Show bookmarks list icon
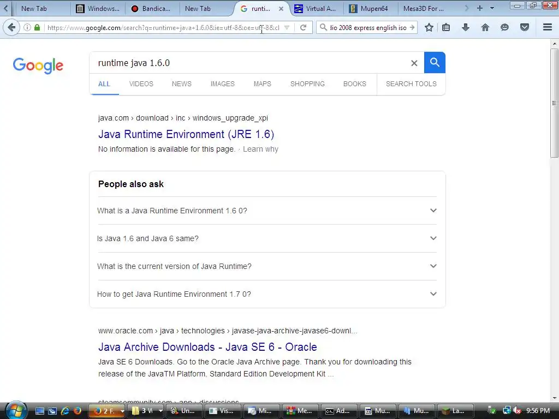 pyautogui.click(x=446, y=27)
